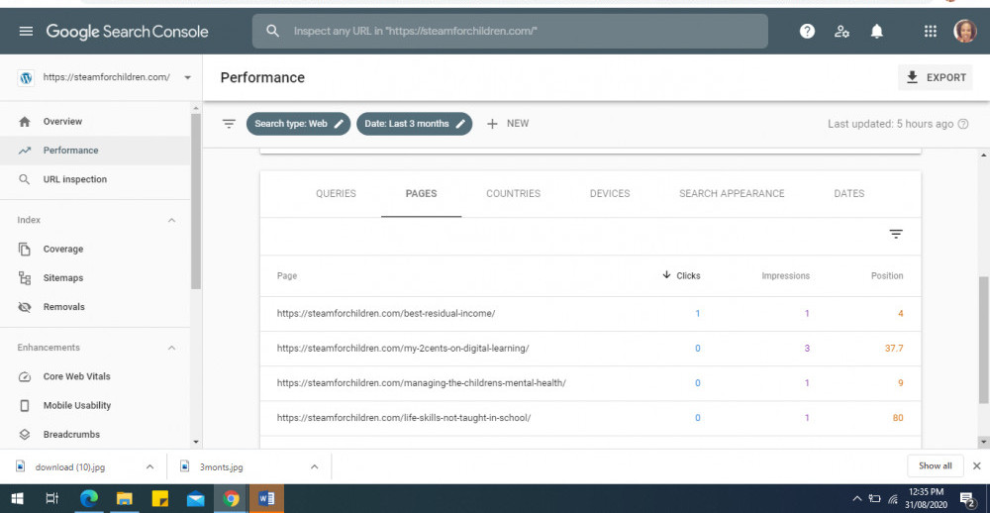Open the notifications bell
This screenshot has height=513, width=990.
pos(876,31)
